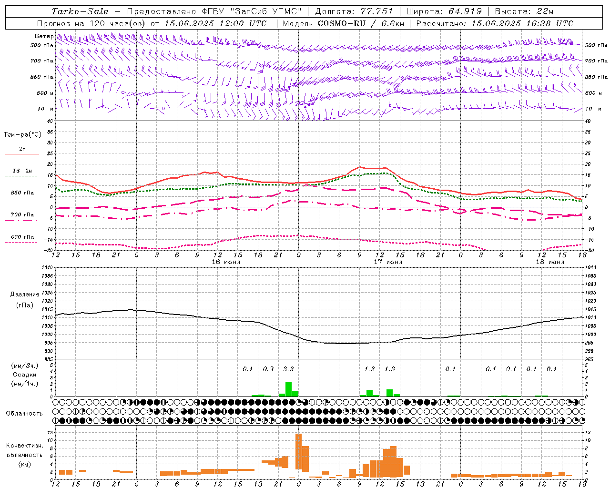Click the 'Модель COSMO-RU / 6.6км' model label
This screenshot has width=610, height=488.
pyautogui.click(x=344, y=23)
